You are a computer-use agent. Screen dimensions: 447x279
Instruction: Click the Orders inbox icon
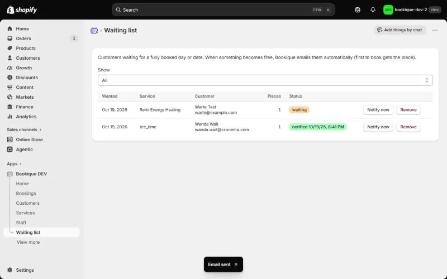(9, 39)
